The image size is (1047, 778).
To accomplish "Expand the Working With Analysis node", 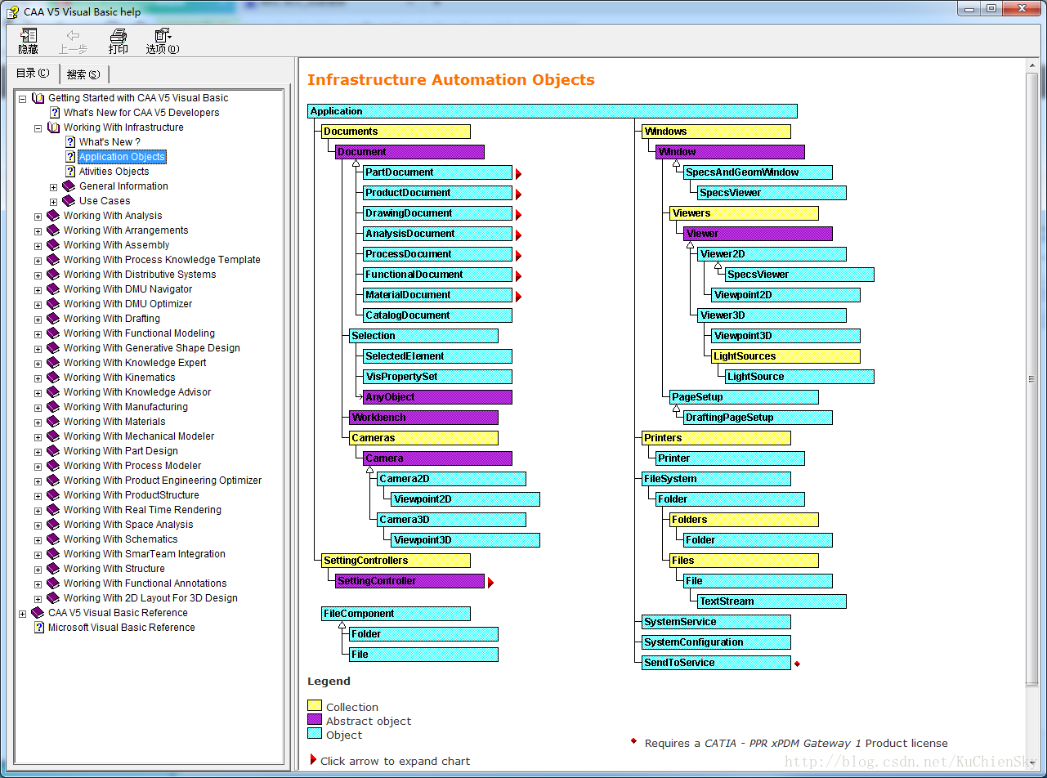I will click(x=38, y=216).
